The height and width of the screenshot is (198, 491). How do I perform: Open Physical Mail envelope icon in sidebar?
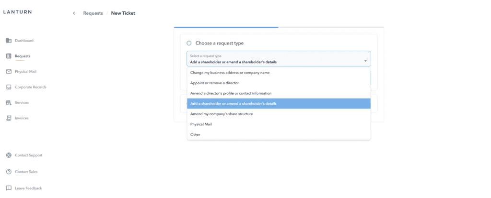pyautogui.click(x=9, y=72)
